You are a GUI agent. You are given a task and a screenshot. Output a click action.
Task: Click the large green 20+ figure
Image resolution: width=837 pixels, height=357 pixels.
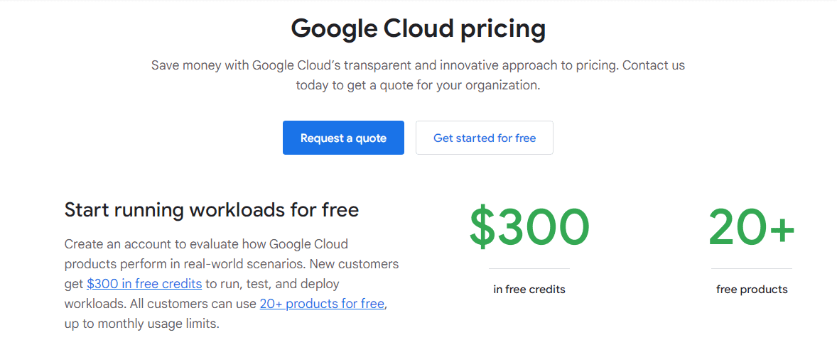751,228
